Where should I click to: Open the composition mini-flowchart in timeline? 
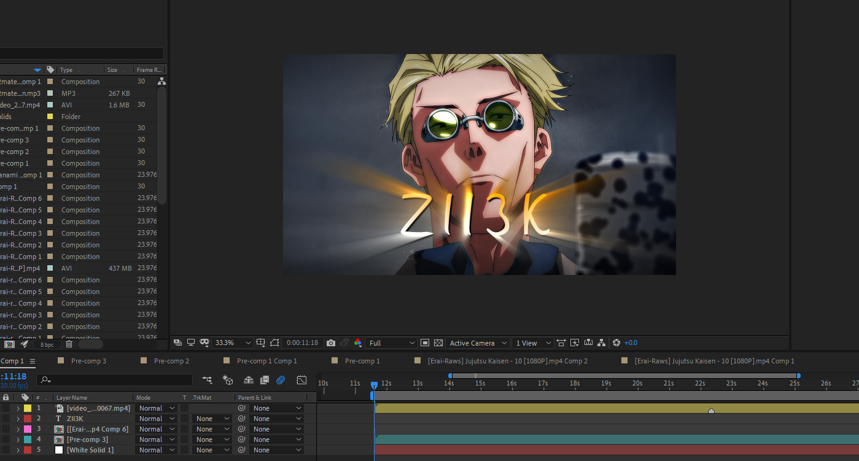click(x=207, y=380)
